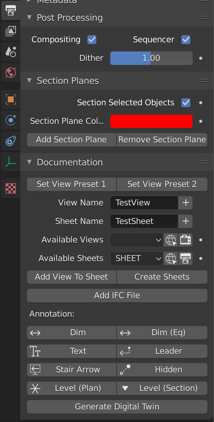
Task: Open the Scene Properties tab
Action: (10, 52)
